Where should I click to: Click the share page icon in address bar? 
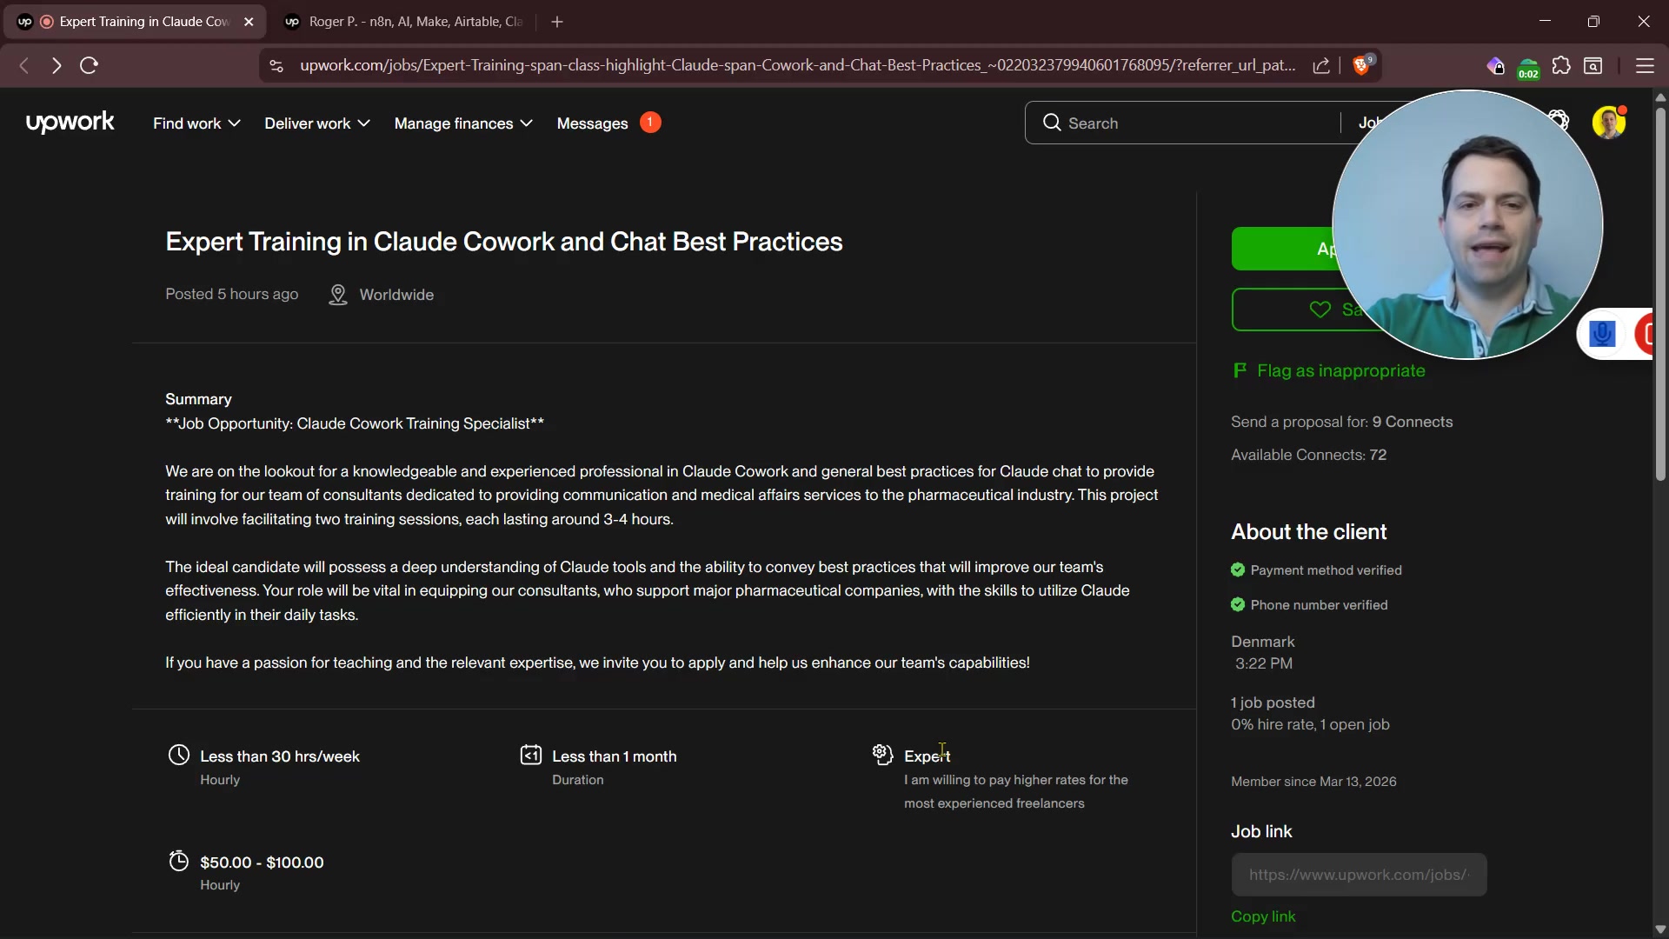click(x=1321, y=66)
